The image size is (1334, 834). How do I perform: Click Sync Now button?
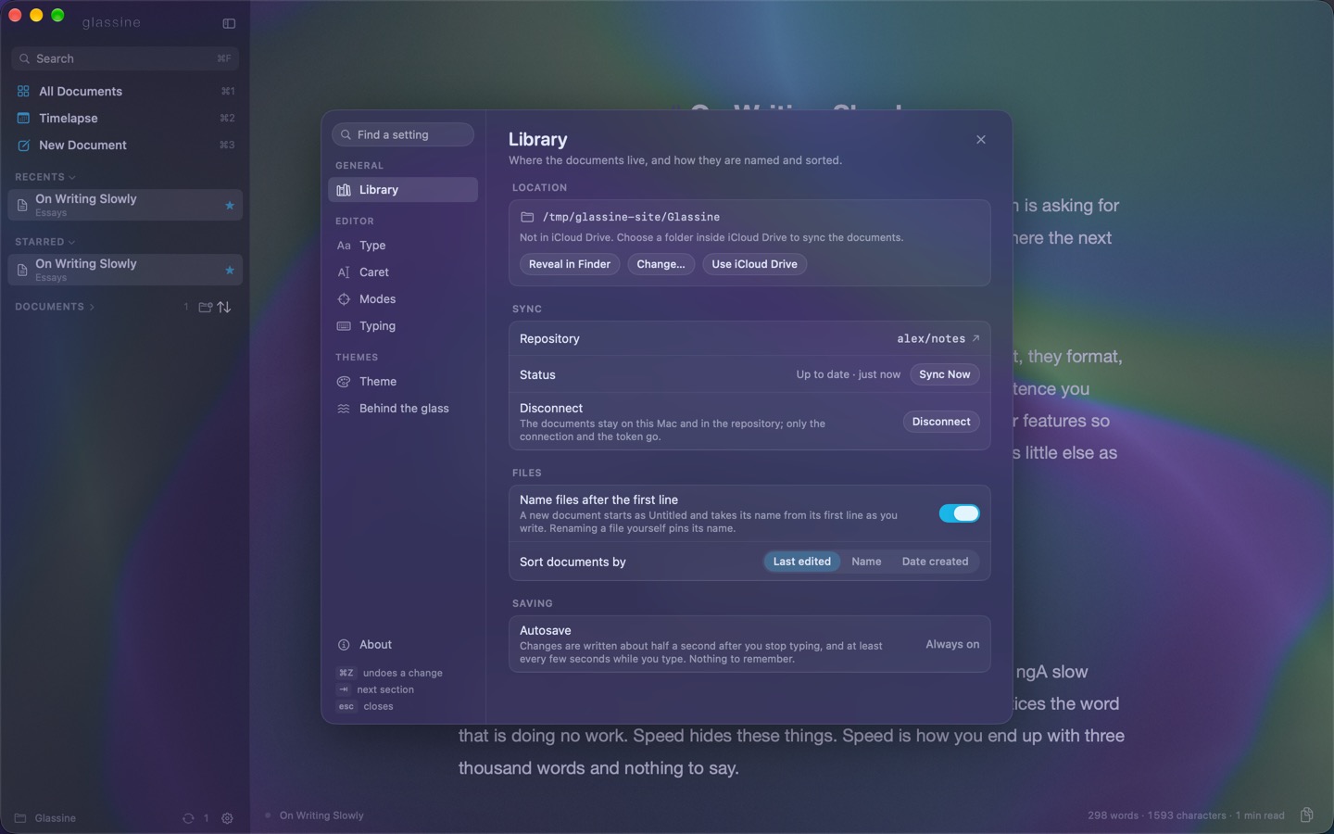(x=944, y=374)
